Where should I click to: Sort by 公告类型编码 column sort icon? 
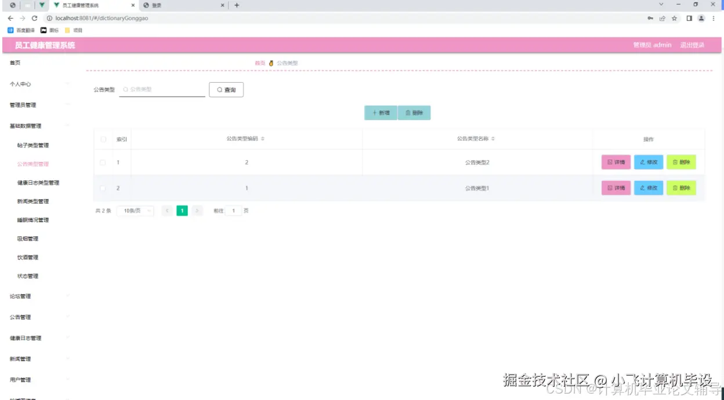[x=263, y=139]
